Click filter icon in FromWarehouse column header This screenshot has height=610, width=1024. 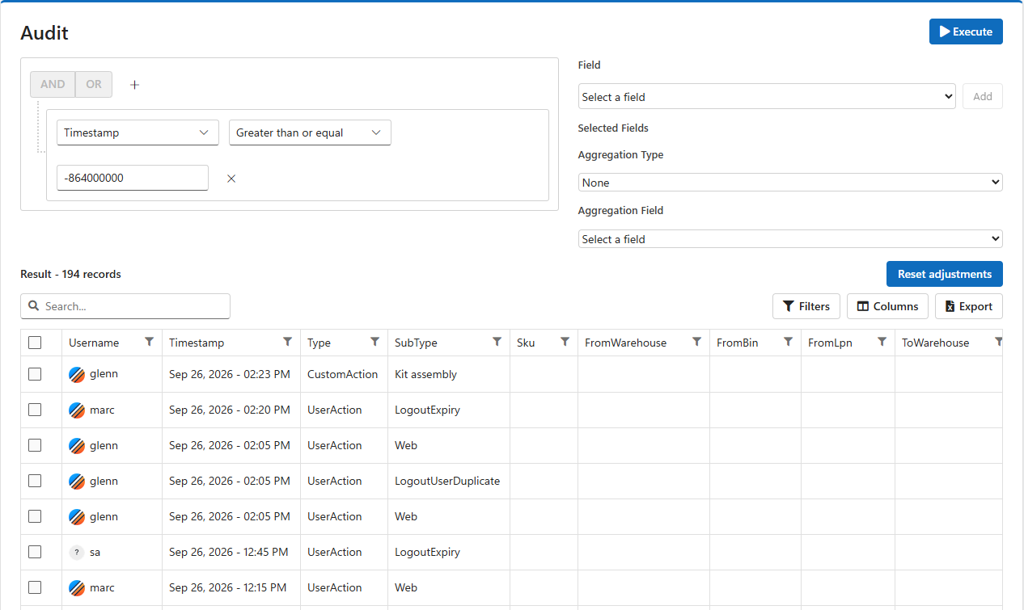point(696,342)
